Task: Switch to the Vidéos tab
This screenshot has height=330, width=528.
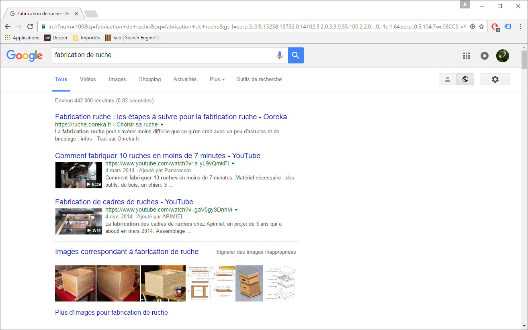Action: 88,79
